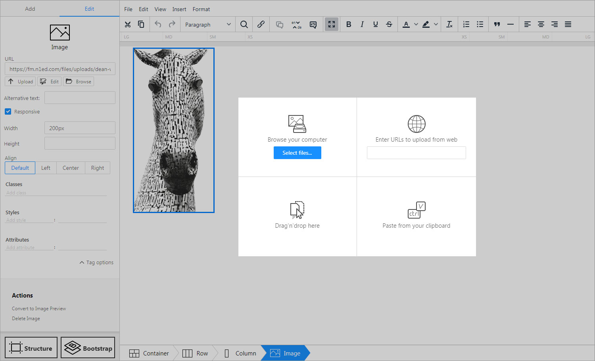
Task: Select Row in the breadcrumb
Action: click(x=195, y=353)
